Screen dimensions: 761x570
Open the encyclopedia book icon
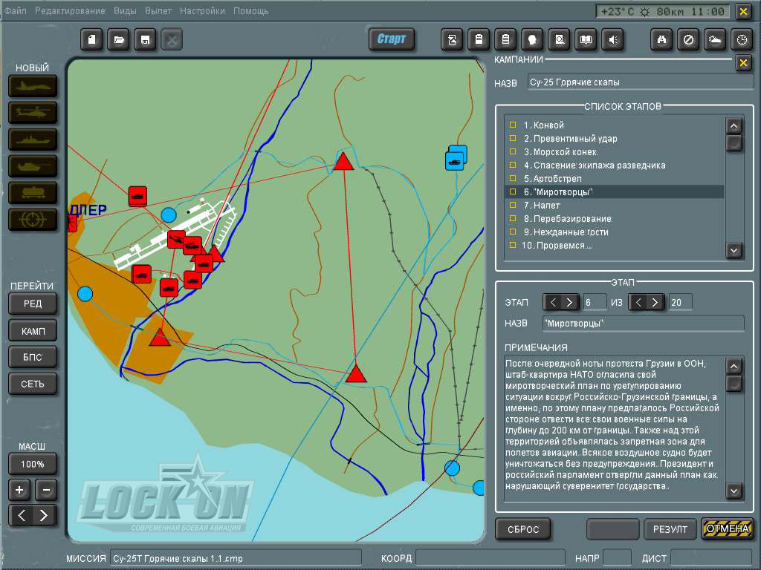coord(586,40)
